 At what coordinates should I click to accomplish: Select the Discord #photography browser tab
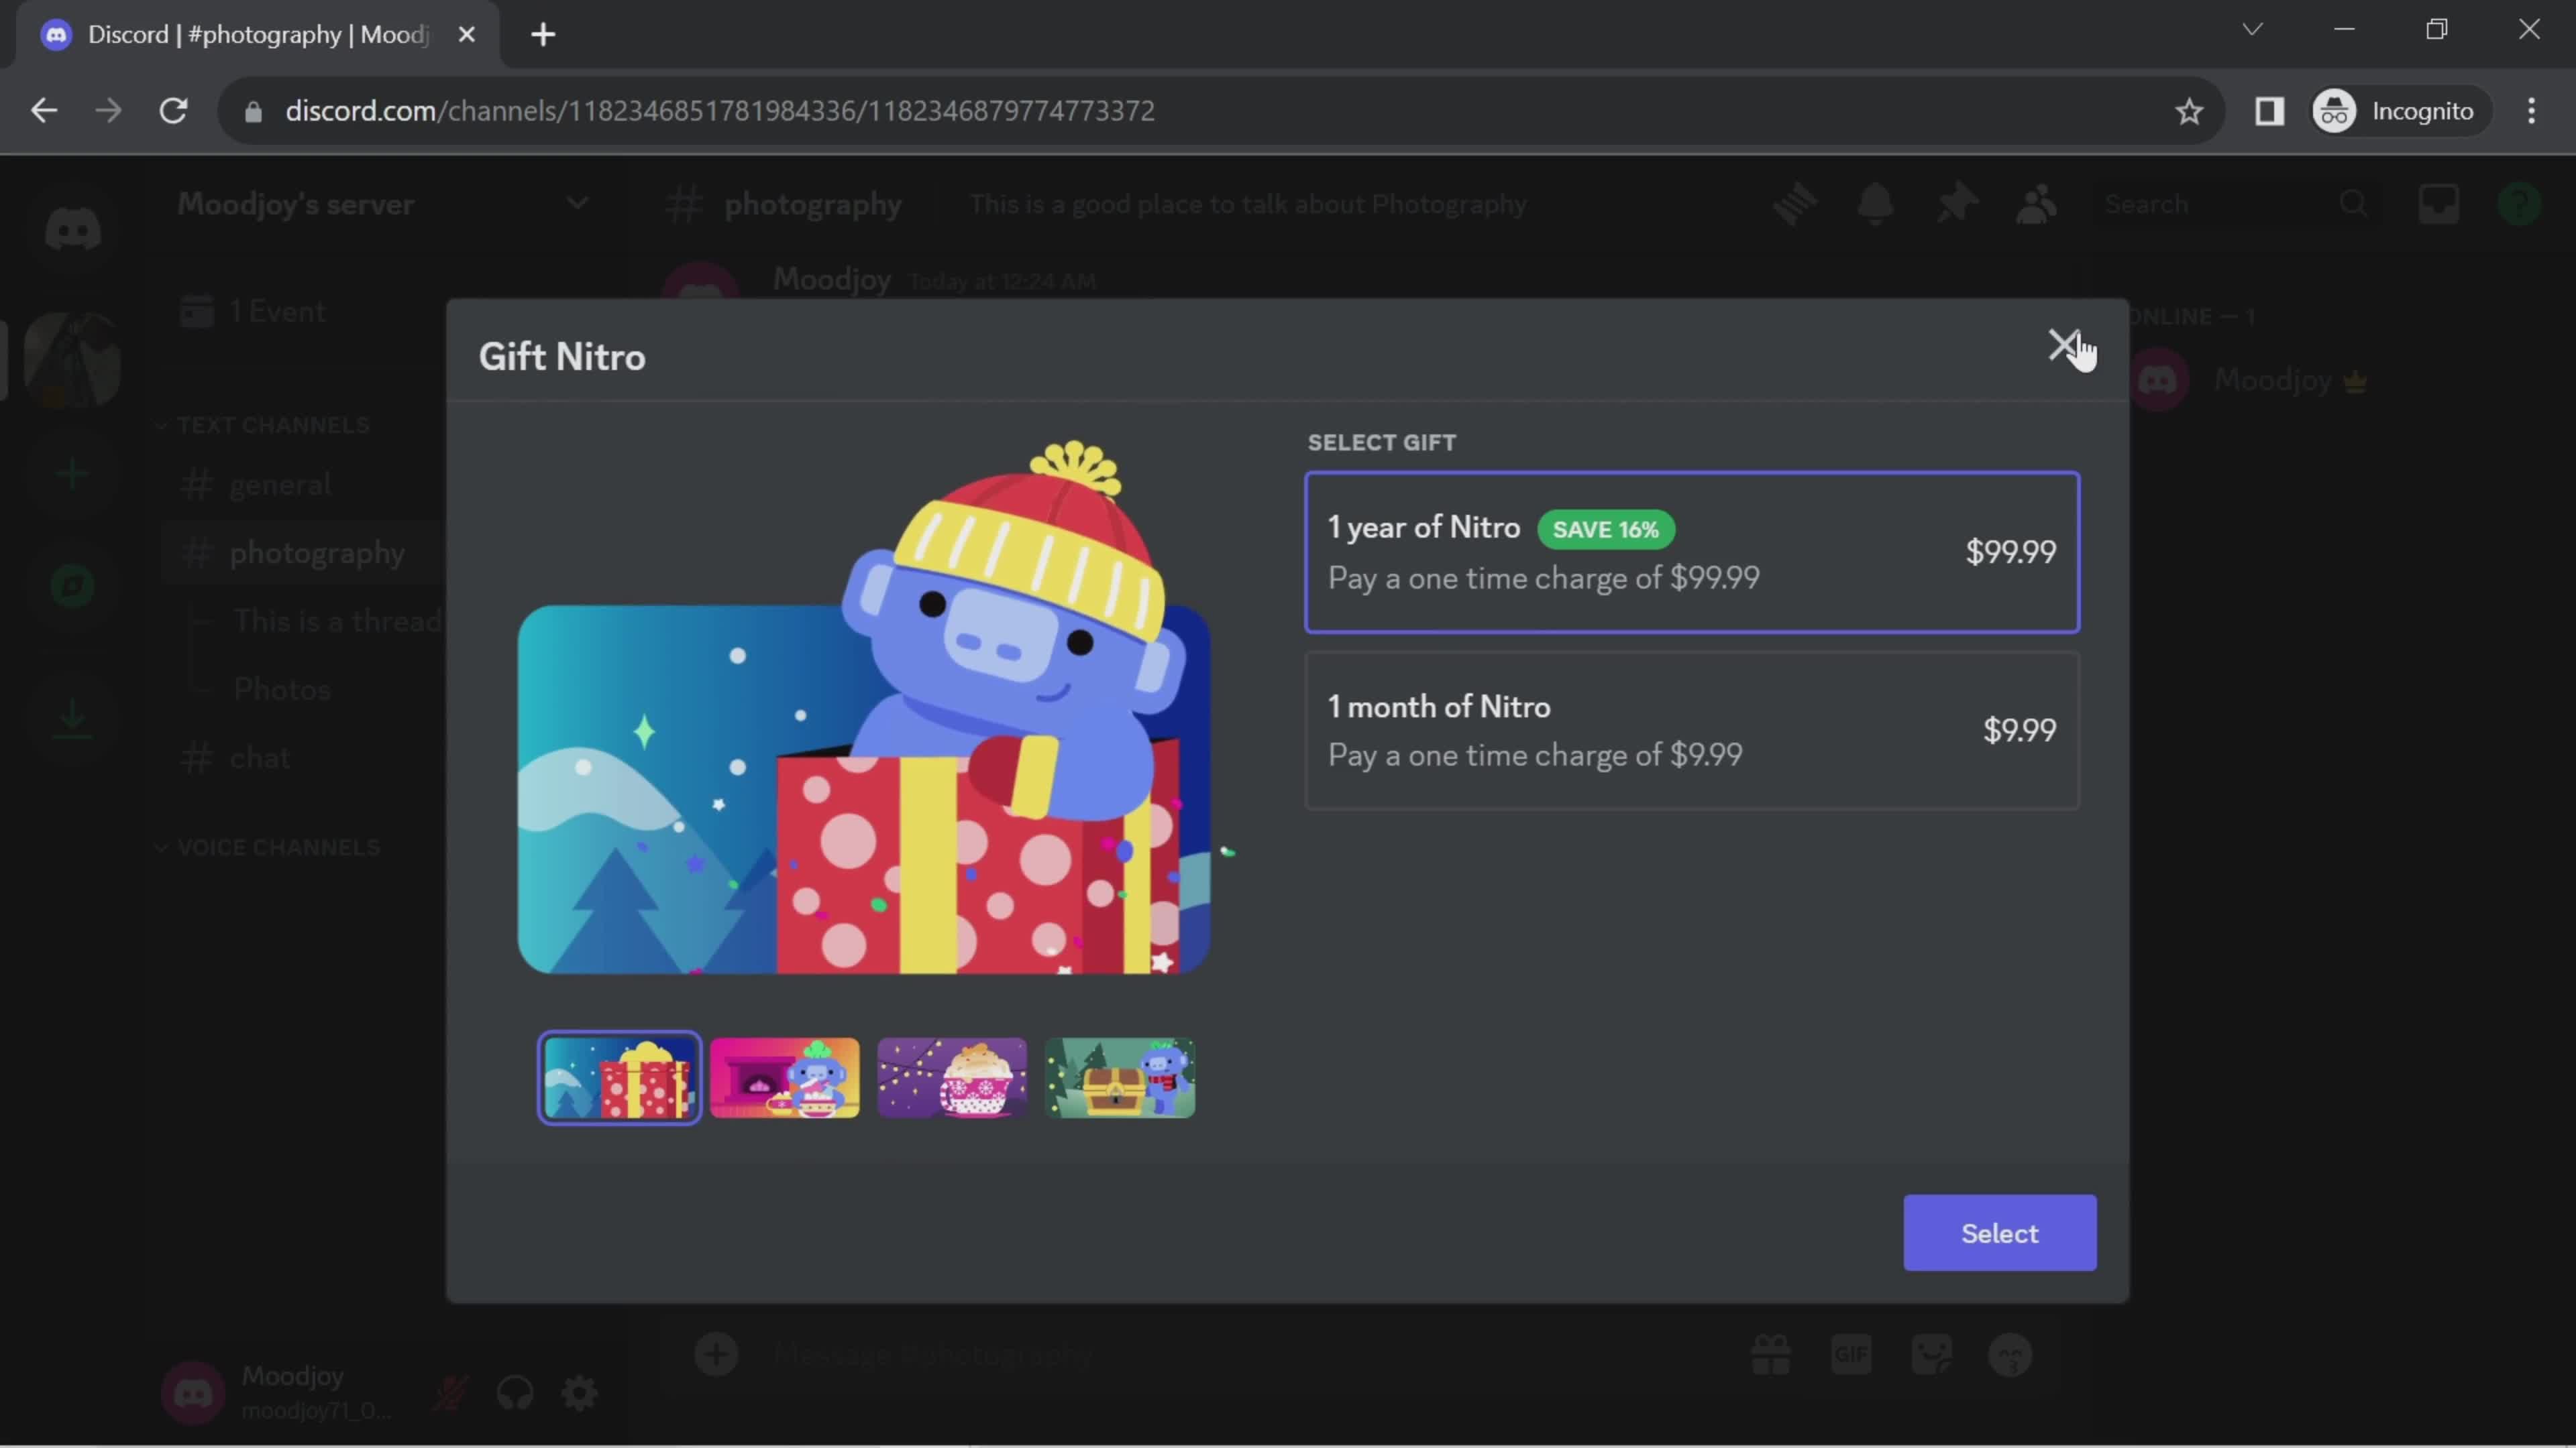pos(258,35)
